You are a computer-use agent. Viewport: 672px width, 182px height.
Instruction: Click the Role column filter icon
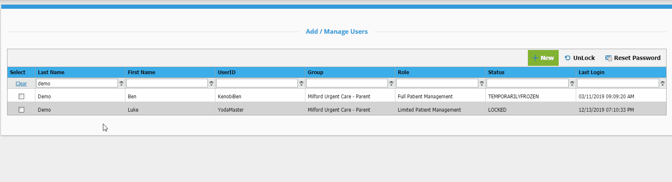click(482, 83)
